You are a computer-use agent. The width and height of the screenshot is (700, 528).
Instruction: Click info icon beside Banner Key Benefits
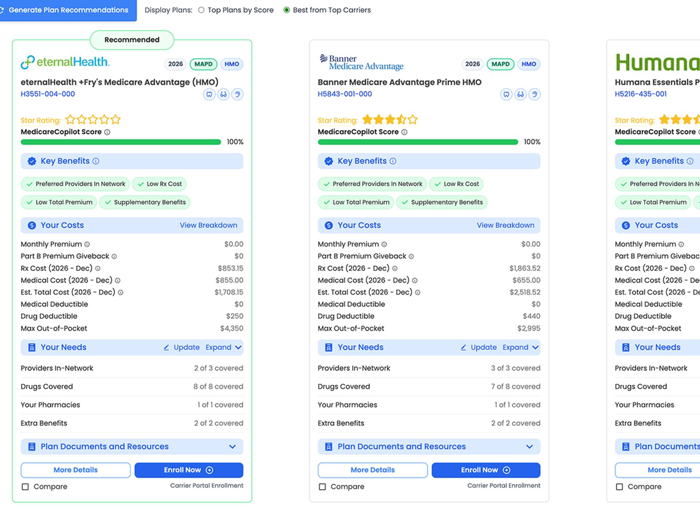[x=393, y=161]
